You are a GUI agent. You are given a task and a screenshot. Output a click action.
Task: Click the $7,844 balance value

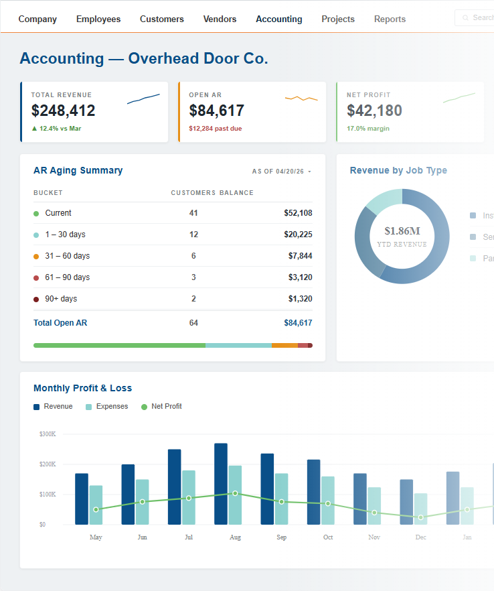pos(300,256)
